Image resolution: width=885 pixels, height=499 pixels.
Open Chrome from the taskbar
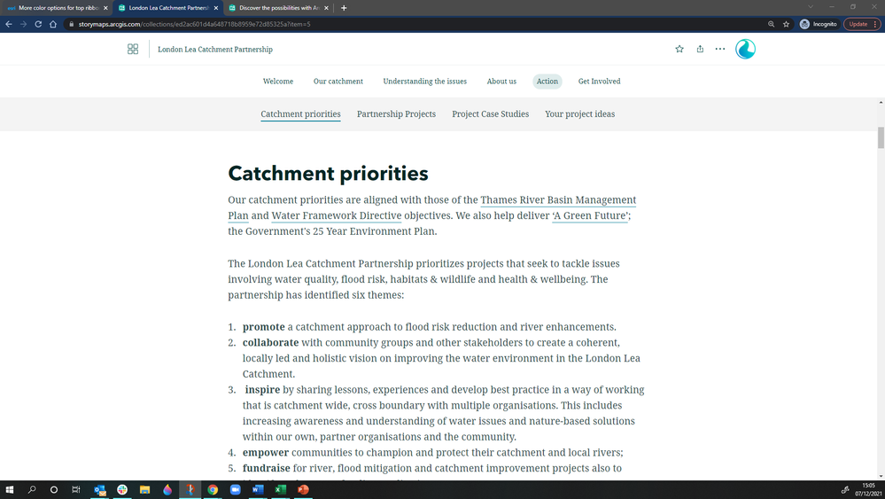[213, 489]
